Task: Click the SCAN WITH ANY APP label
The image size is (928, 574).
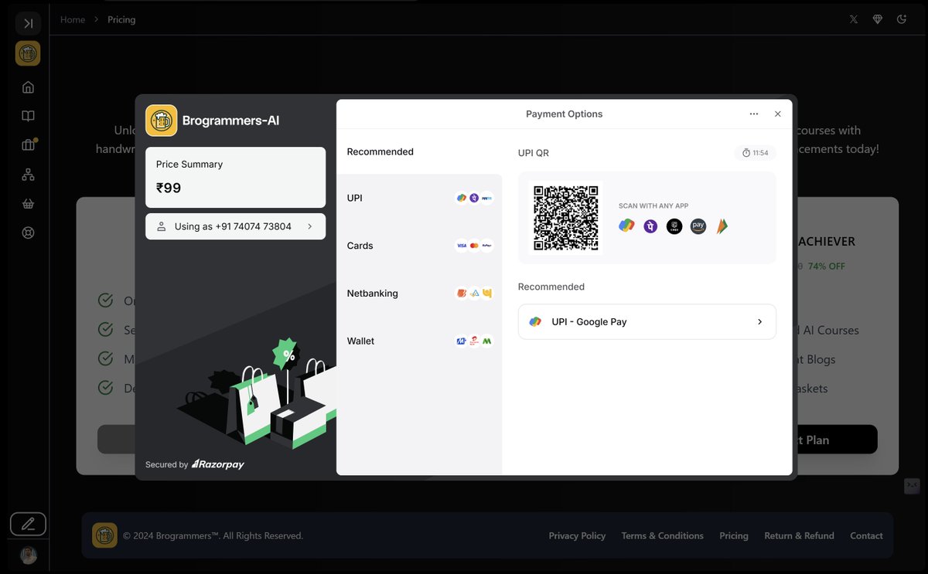Action: point(653,205)
